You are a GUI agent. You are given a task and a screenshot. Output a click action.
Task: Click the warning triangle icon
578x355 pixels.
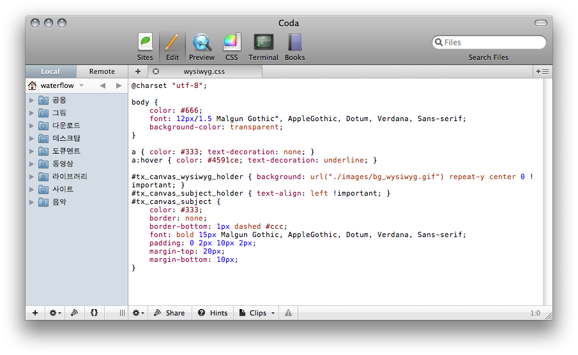[x=288, y=313]
